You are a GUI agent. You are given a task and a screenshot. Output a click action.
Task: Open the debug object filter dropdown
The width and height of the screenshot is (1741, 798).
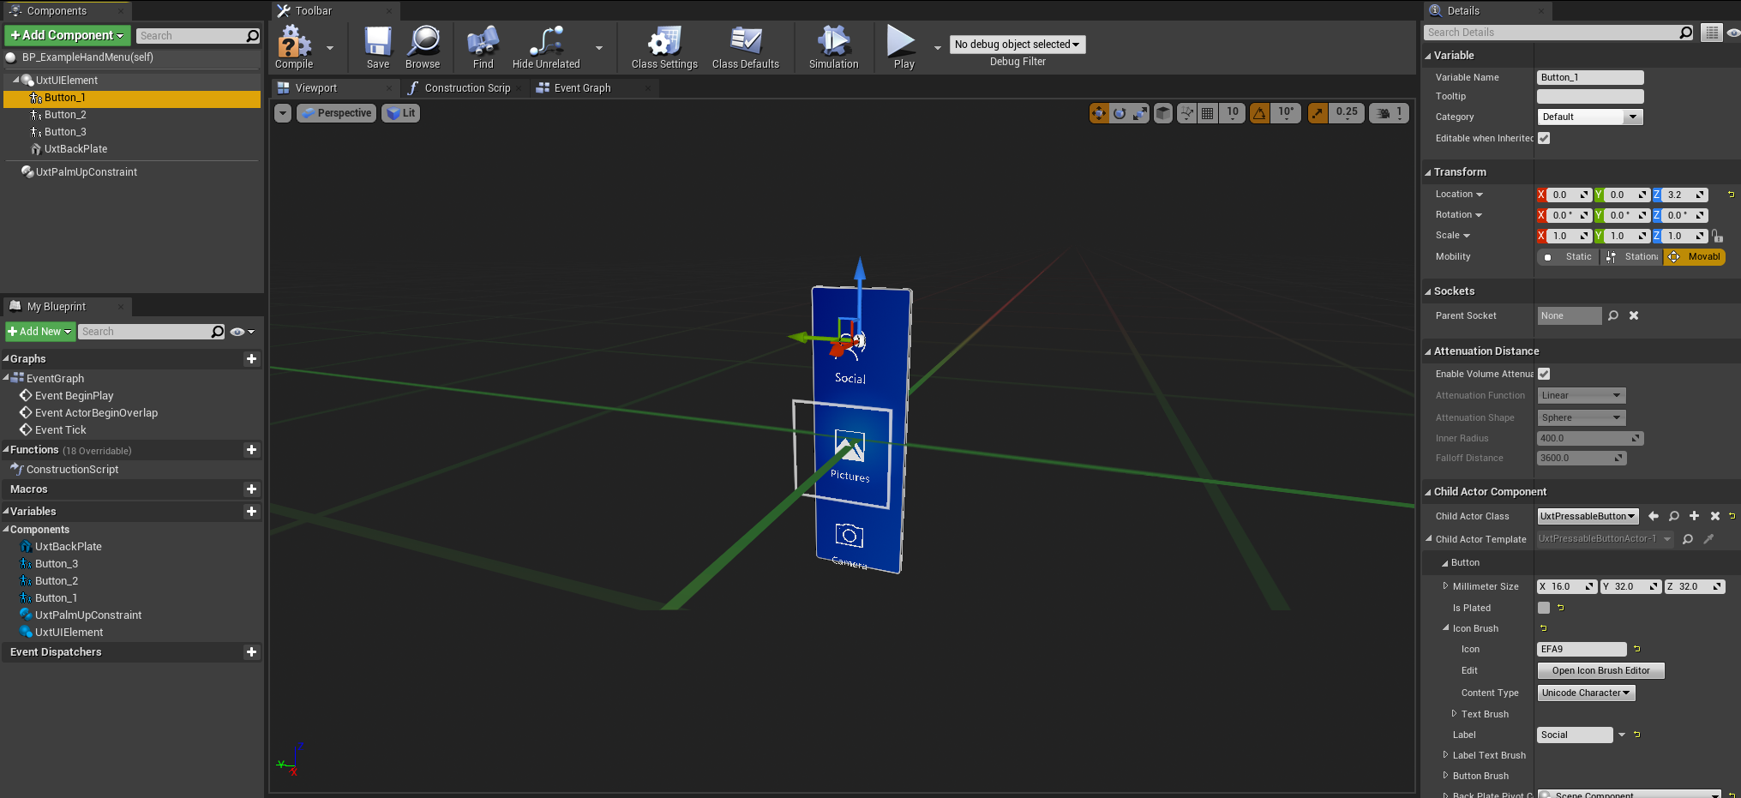click(1017, 45)
